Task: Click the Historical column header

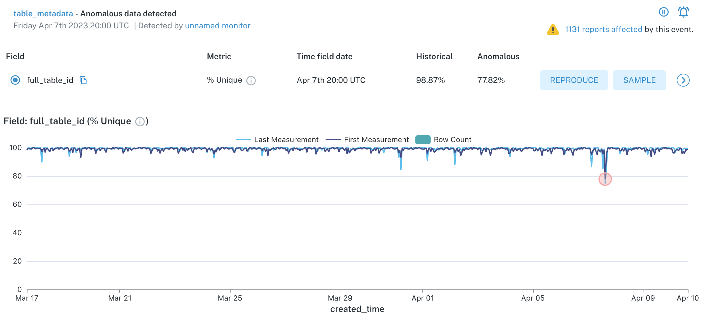Action: 434,56
